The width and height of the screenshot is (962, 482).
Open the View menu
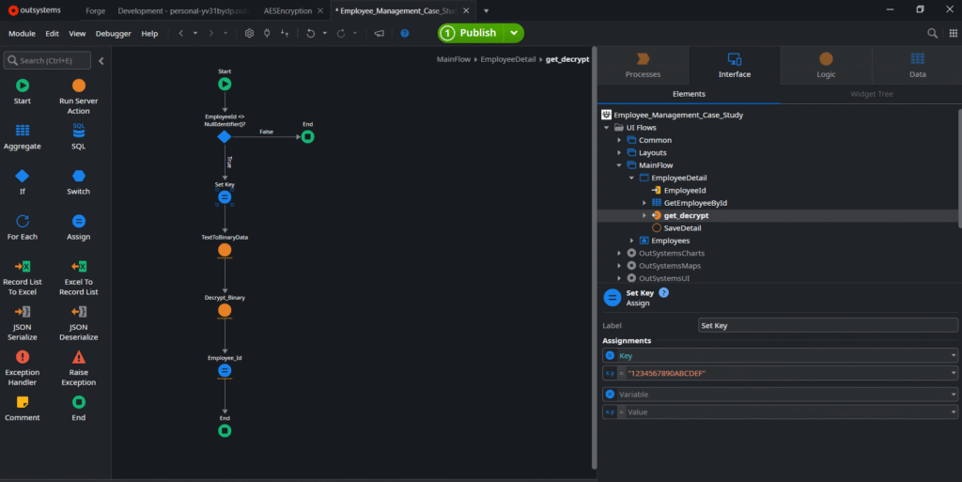(x=77, y=34)
